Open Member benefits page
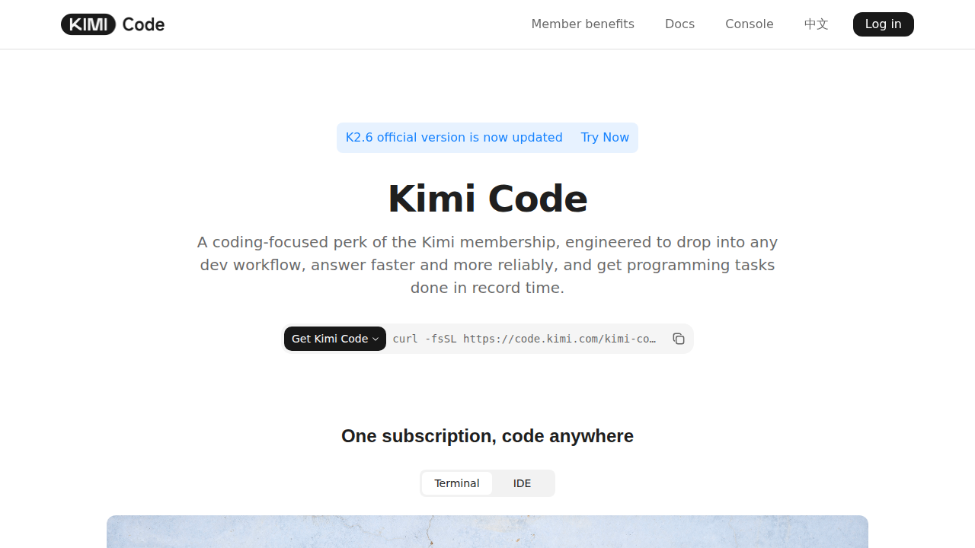This screenshot has width=975, height=548. tap(583, 24)
